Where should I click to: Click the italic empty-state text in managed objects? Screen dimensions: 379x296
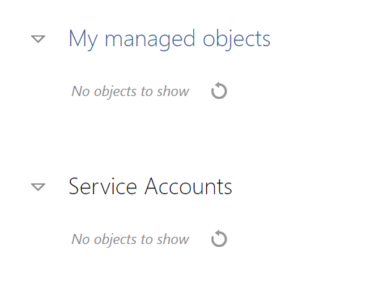pyautogui.click(x=130, y=92)
